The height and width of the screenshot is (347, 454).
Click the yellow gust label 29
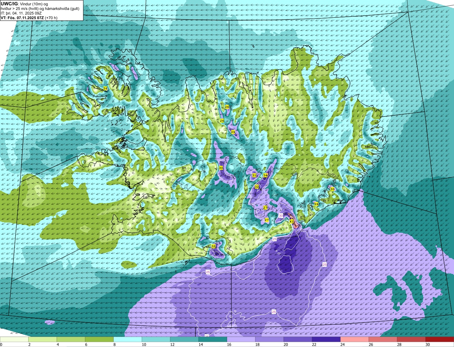233,132
